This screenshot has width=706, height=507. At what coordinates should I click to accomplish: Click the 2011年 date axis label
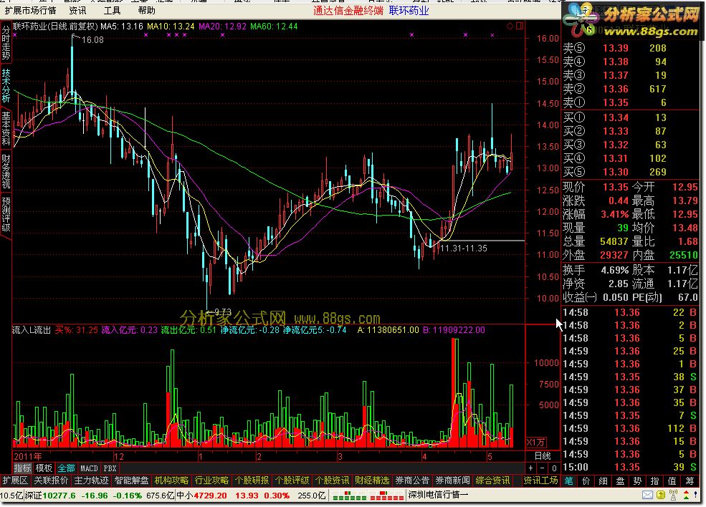[x=27, y=456]
